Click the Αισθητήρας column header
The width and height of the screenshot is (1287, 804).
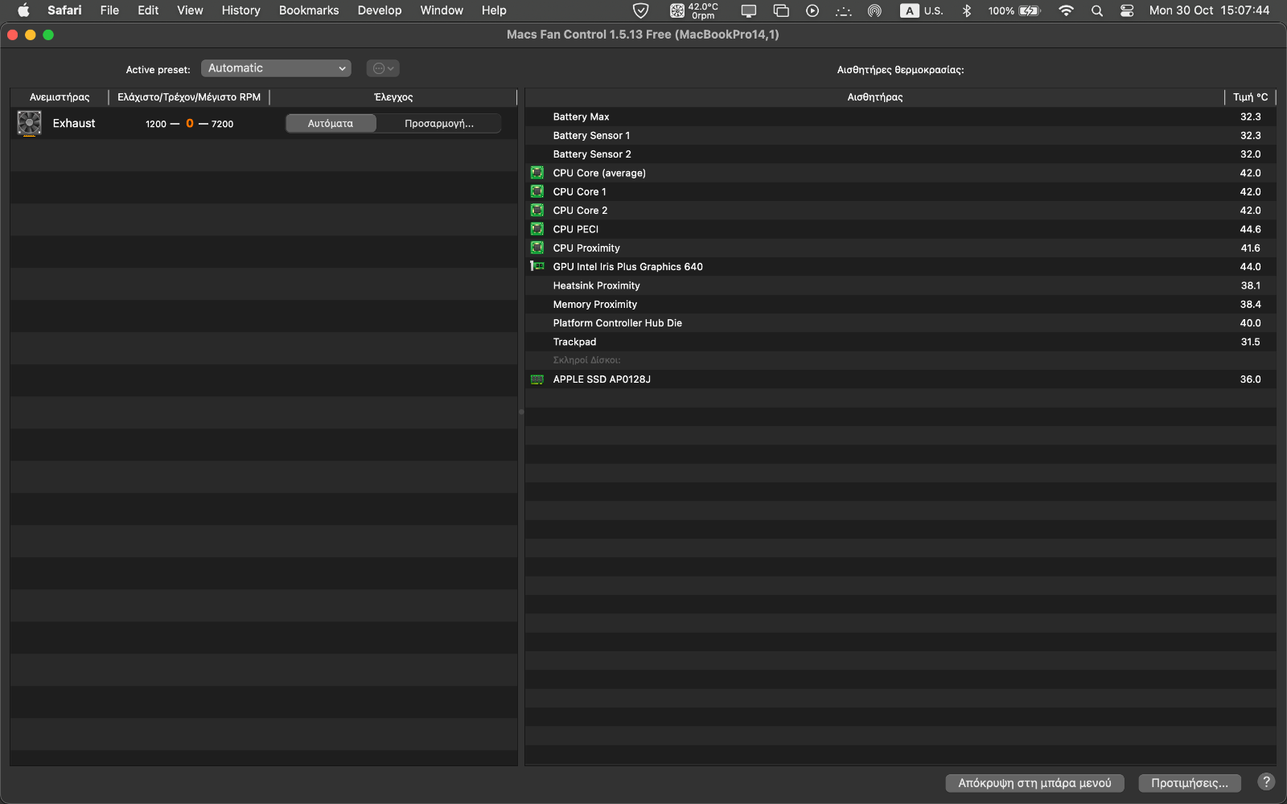pos(875,97)
